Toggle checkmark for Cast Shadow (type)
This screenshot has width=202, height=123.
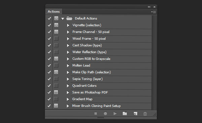coord(49,45)
